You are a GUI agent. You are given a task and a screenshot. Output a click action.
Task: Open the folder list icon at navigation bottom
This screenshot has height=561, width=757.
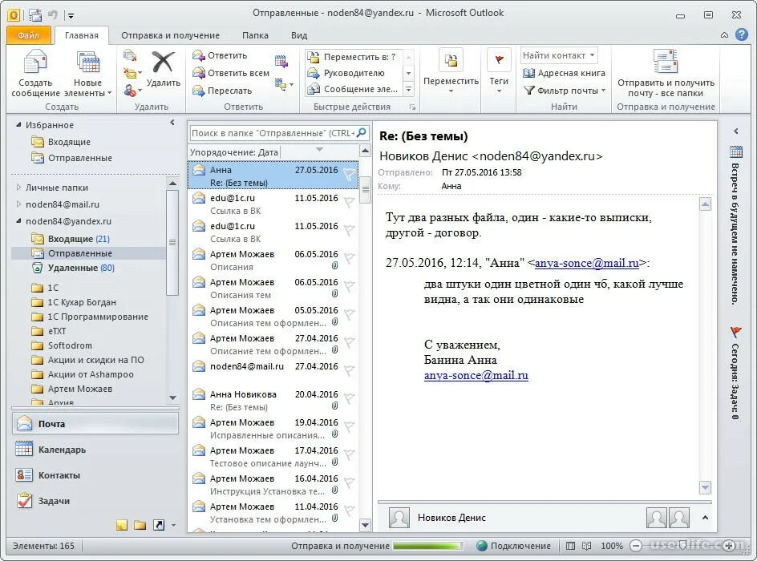point(140,525)
